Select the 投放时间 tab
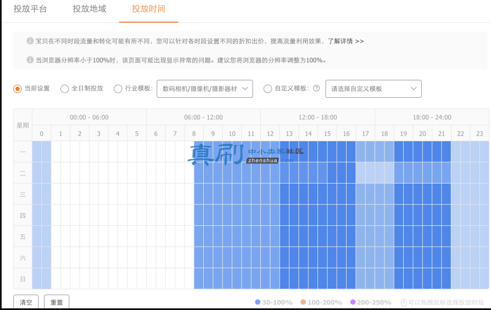 coord(149,9)
